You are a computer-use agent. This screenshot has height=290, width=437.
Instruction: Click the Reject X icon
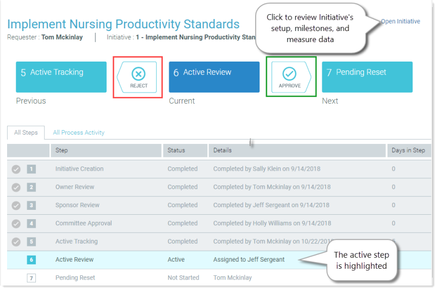(x=139, y=74)
